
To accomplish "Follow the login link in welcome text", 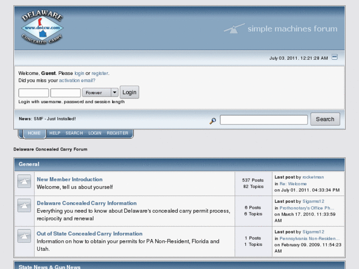I will (x=79, y=73).
